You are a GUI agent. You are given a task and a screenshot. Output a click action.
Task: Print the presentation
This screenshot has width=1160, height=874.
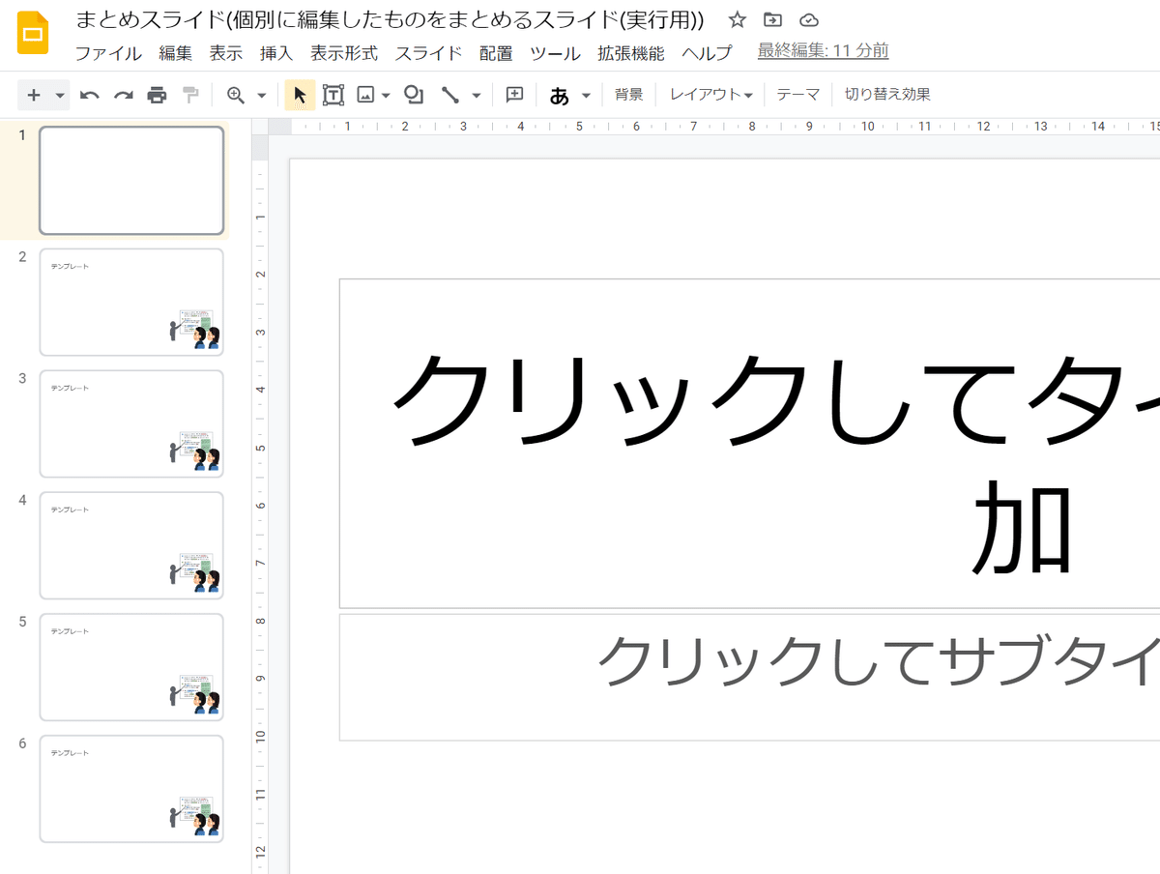pyautogui.click(x=157, y=95)
